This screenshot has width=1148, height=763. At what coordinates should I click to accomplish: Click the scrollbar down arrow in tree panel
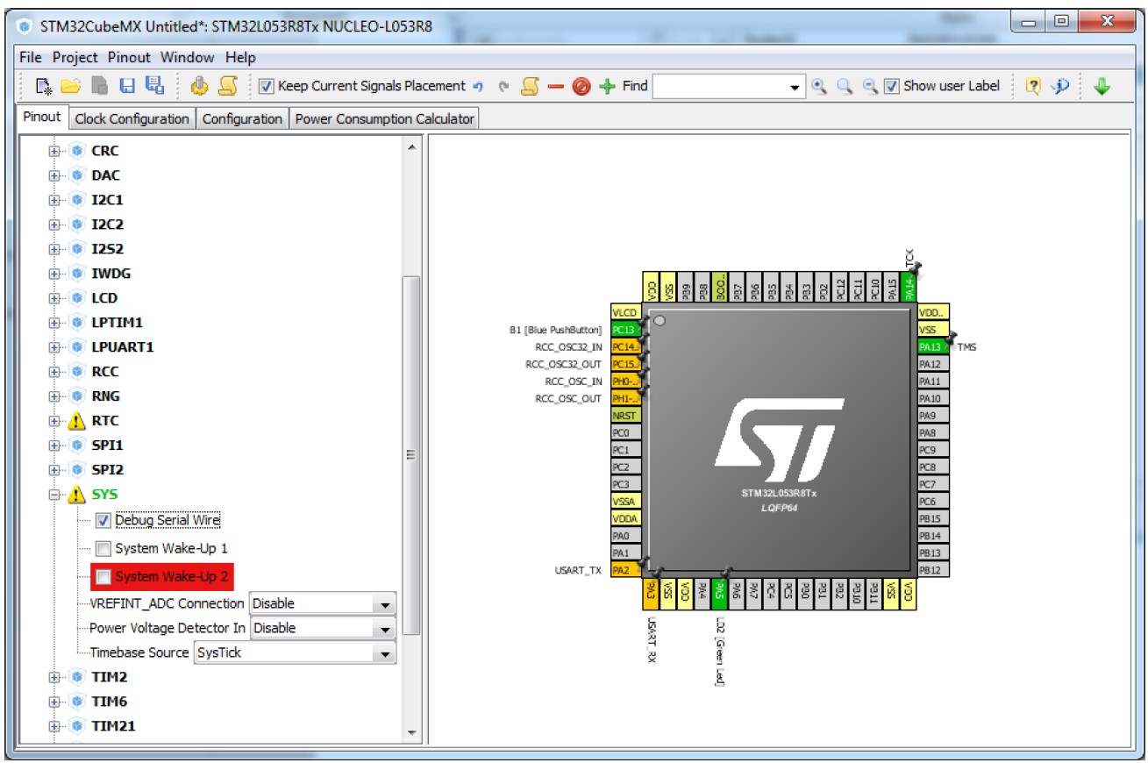click(x=410, y=733)
